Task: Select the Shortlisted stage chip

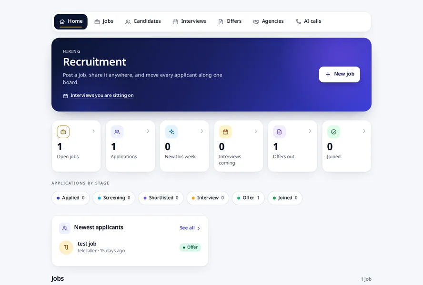Action: pos(161,198)
